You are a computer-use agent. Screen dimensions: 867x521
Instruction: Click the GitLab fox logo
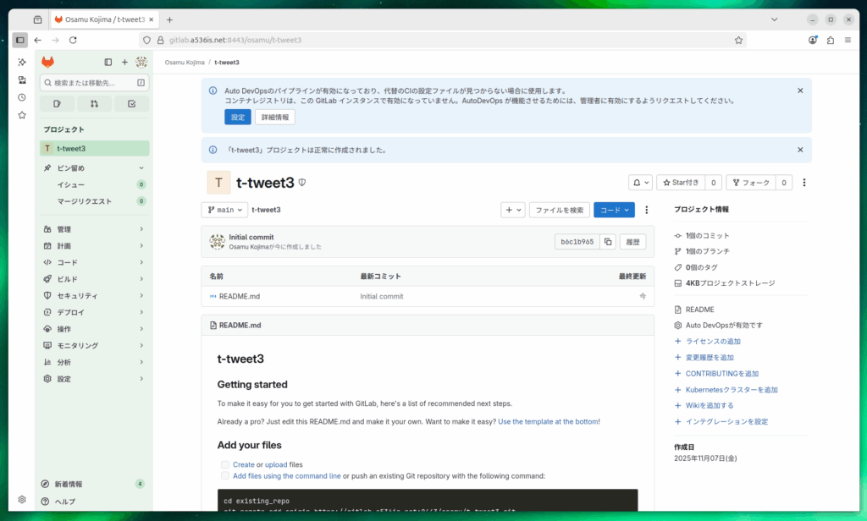pos(48,62)
